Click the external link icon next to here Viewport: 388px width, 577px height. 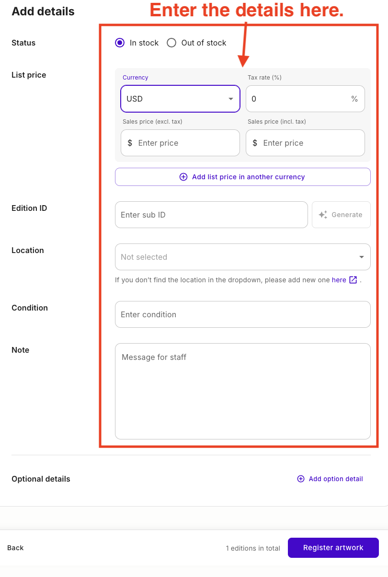[353, 280]
